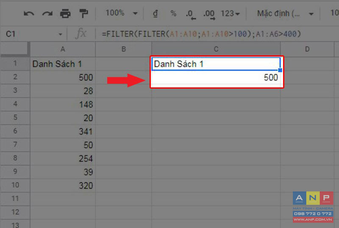Select the Paint format roller icon

[x=83, y=14]
